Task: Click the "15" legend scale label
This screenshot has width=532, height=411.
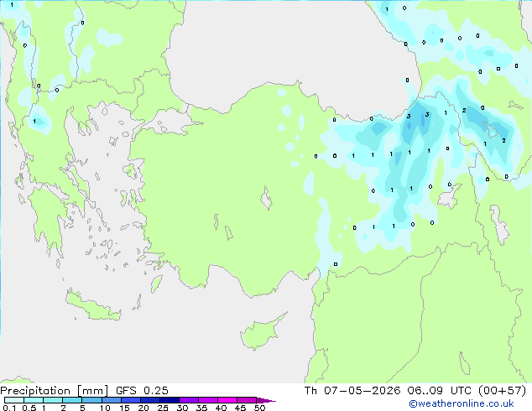Action: [124, 408]
